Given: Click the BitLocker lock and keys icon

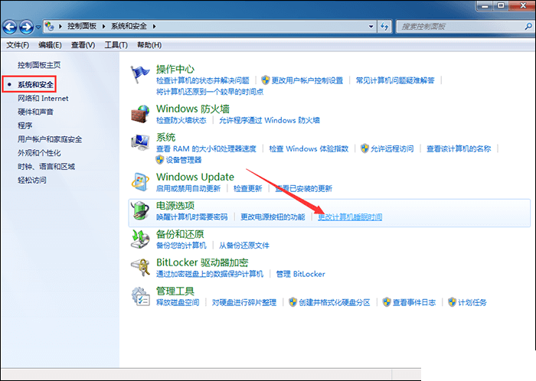Looking at the screenshot, I should (140, 268).
